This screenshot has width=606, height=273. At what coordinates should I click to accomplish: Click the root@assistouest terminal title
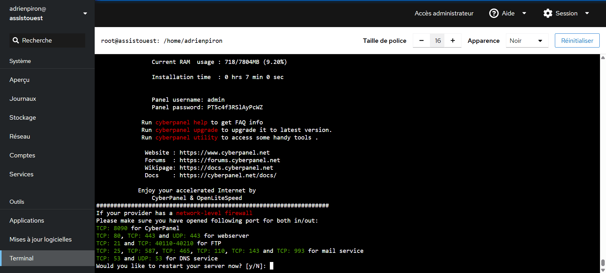[x=162, y=41]
